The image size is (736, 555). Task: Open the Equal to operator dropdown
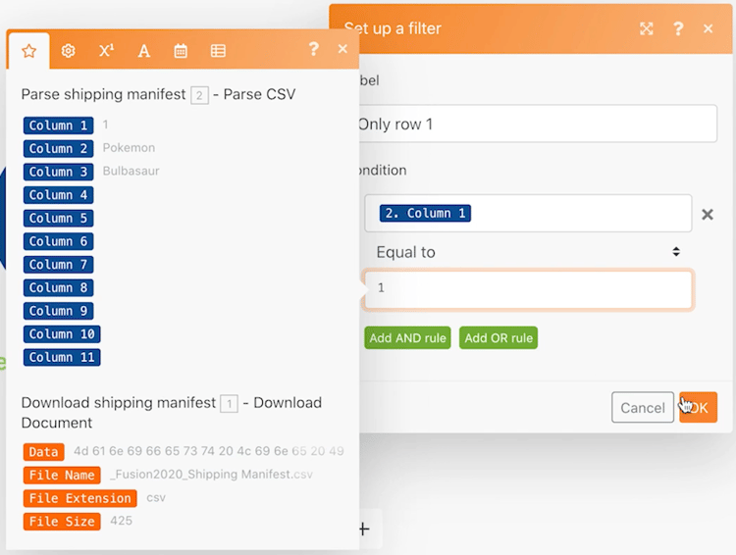pos(528,252)
